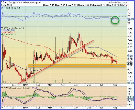Screen dimensions: 135x110
Task: Click the BOXL (Daily) 2.40 legend label
Action: click(14, 28)
